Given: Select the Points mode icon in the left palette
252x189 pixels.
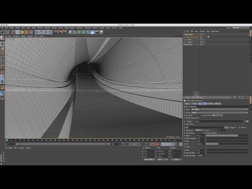Looking at the screenshot, I should pos(2,58).
